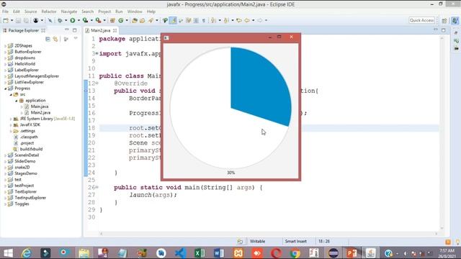
Task: Minimize the Package Explorer panel
Action: 67,30
